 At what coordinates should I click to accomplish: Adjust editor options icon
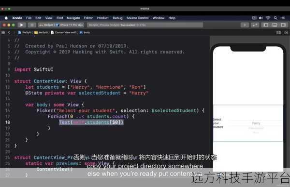tap(278, 33)
